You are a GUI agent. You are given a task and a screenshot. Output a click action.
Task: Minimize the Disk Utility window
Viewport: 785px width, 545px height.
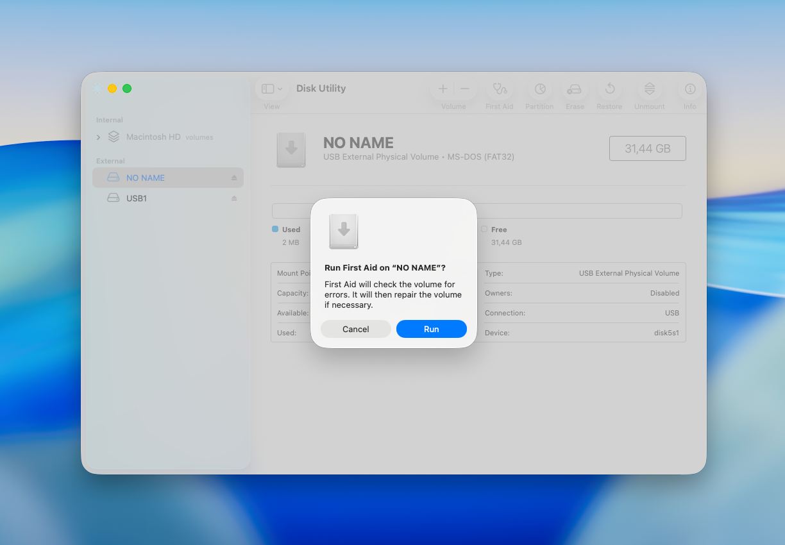point(112,88)
